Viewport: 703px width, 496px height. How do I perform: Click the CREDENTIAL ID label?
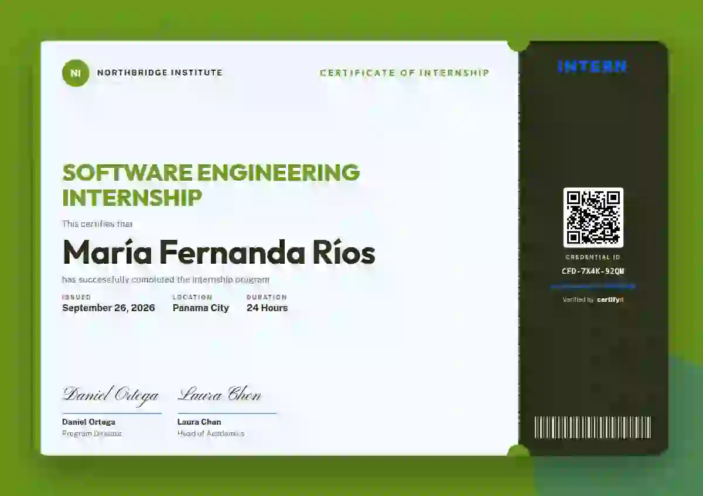click(x=593, y=257)
